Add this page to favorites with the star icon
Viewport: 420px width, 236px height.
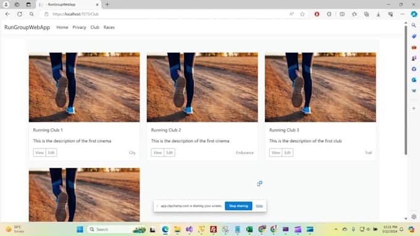(303, 14)
